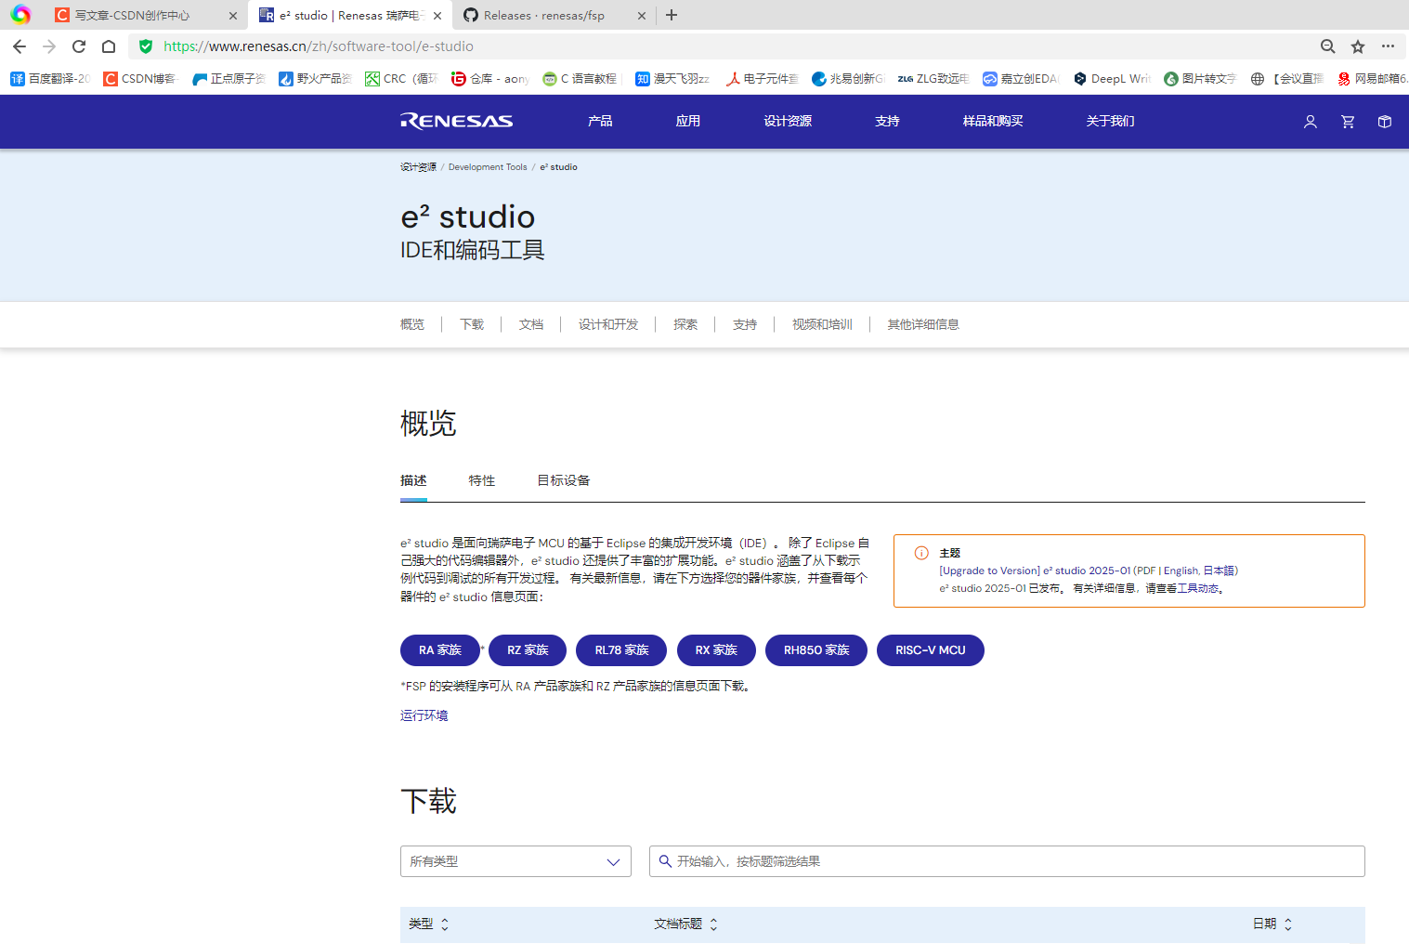1409x944 pixels.
Task: Click the Renesas logo
Action: [x=456, y=121]
